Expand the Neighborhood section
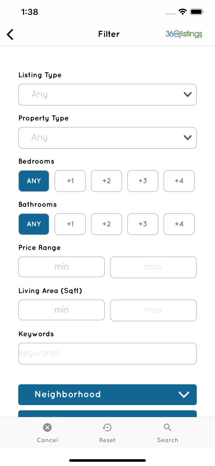The height and width of the screenshot is (466, 215). tap(108, 395)
